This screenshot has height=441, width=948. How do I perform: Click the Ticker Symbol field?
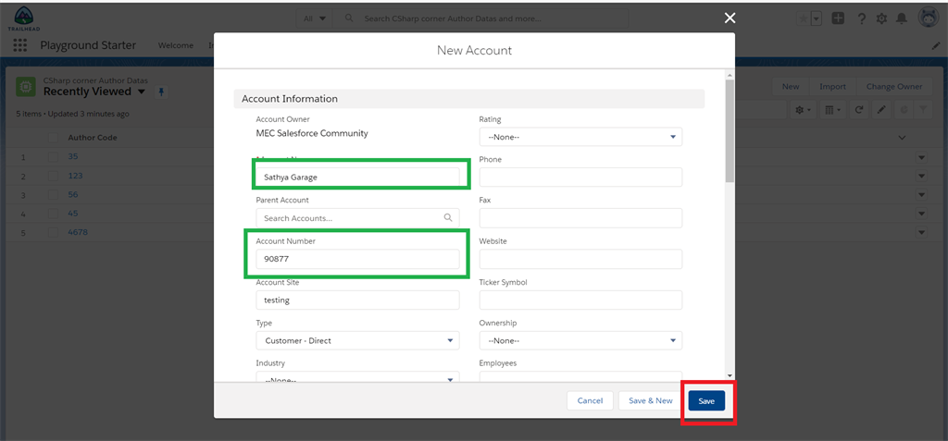pyautogui.click(x=580, y=300)
